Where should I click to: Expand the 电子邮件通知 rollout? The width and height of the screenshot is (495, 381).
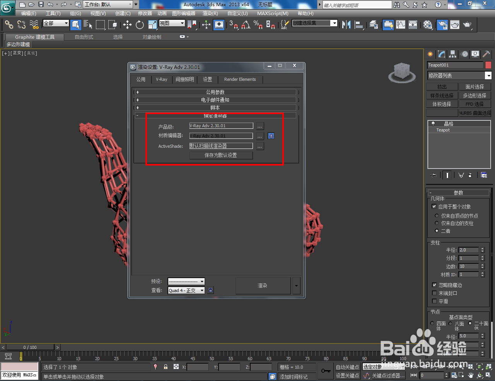[215, 100]
